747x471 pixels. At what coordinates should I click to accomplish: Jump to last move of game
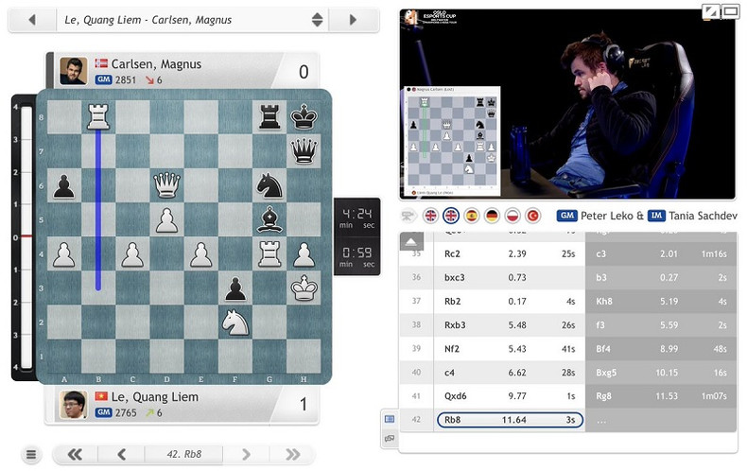[288, 455]
